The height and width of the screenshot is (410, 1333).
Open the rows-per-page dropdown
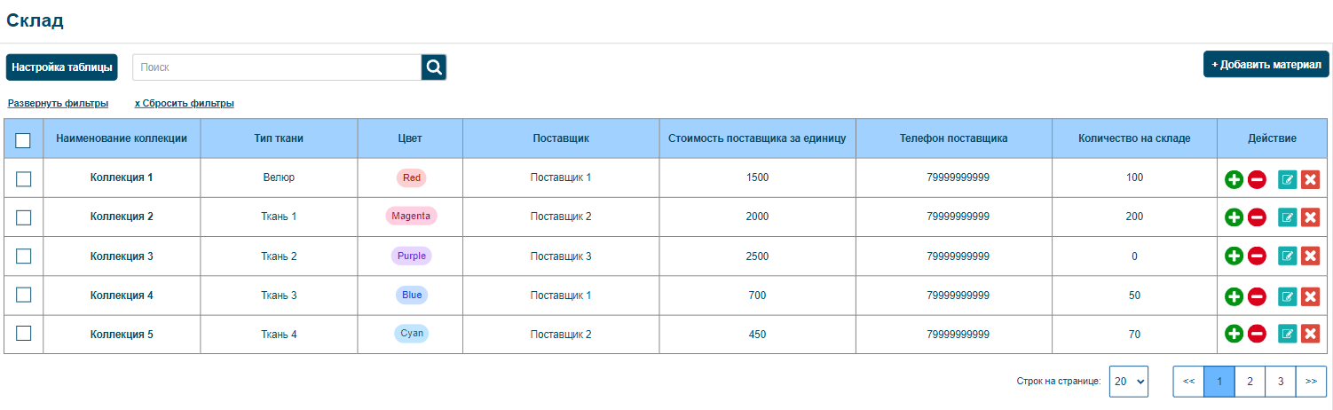pos(1129,381)
